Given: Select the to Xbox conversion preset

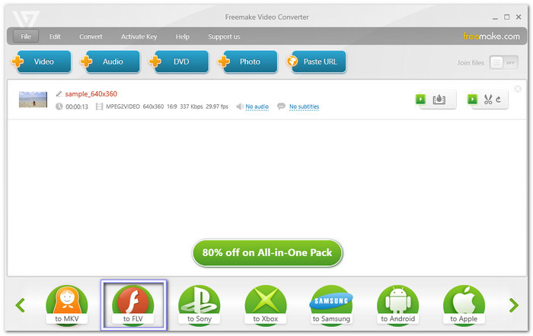Looking at the screenshot, I should coord(266,305).
